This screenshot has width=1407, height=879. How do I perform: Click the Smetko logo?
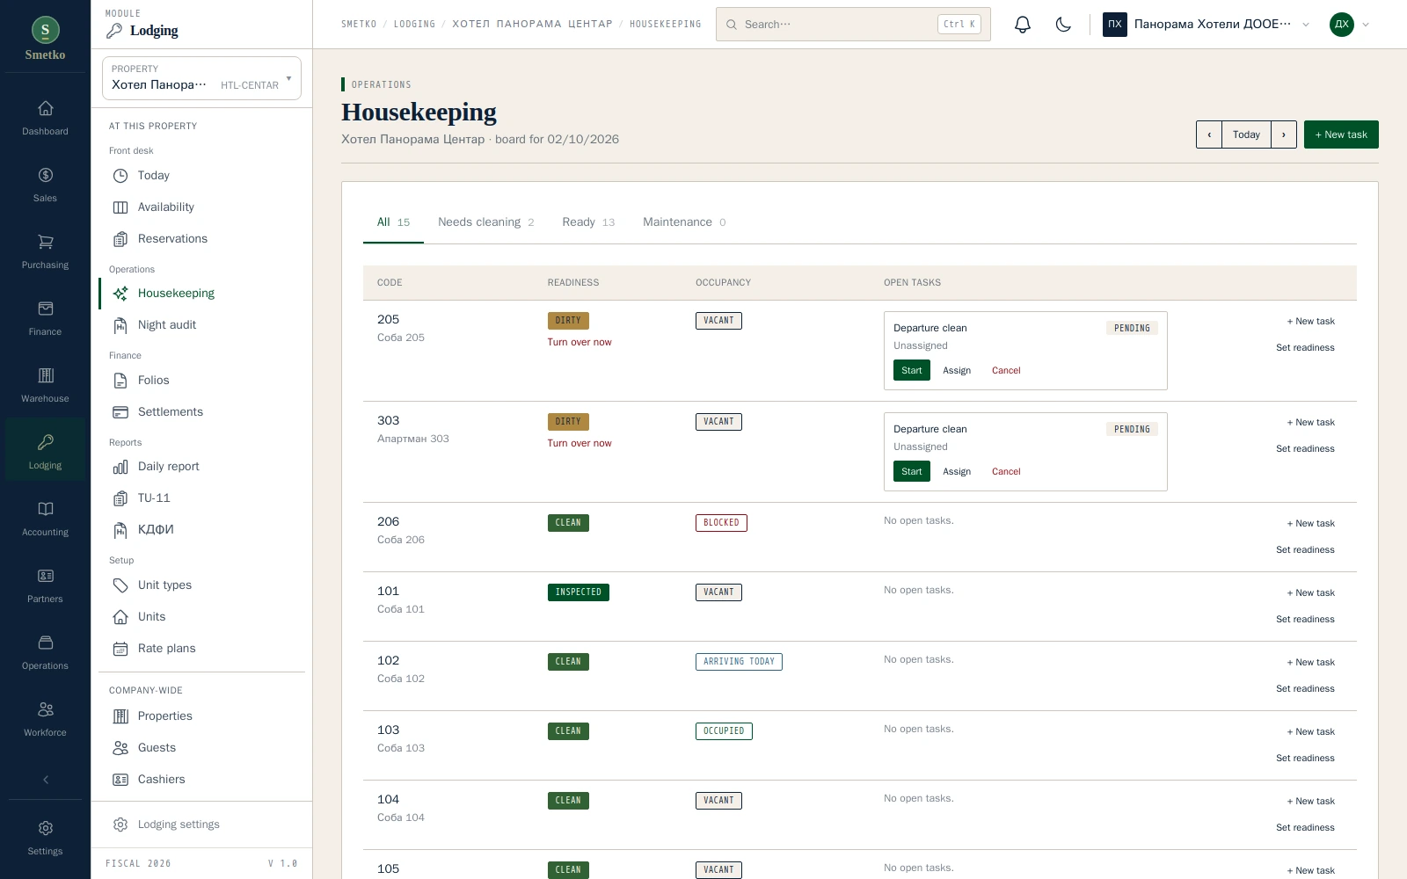pyautogui.click(x=45, y=40)
